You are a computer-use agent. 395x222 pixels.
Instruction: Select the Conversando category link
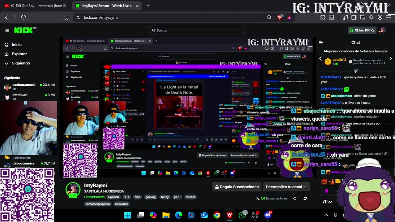pyautogui.click(x=94, y=197)
